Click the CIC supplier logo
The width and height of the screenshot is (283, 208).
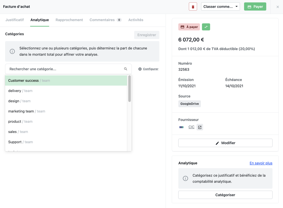pyautogui.click(x=181, y=127)
